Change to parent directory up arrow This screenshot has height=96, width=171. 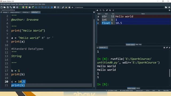169,7
